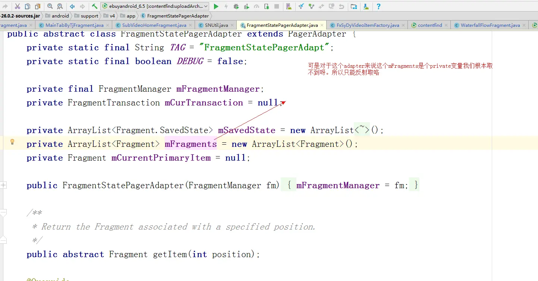
Task: Open Help question mark icon
Action: pyautogui.click(x=378, y=6)
